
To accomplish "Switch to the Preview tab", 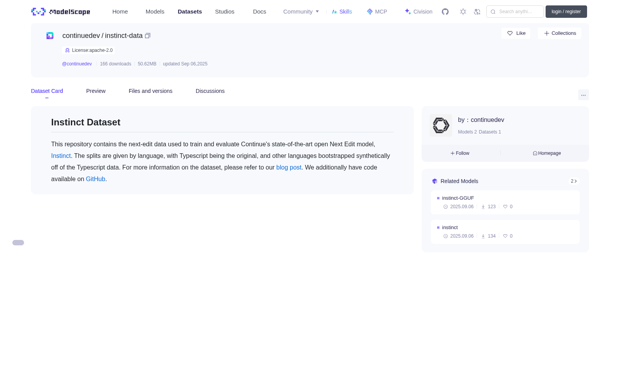I will click(96, 91).
